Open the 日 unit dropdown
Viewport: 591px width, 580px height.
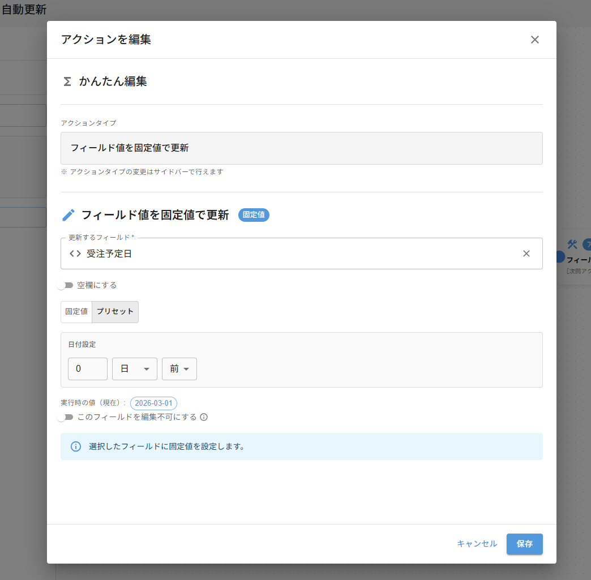(135, 369)
